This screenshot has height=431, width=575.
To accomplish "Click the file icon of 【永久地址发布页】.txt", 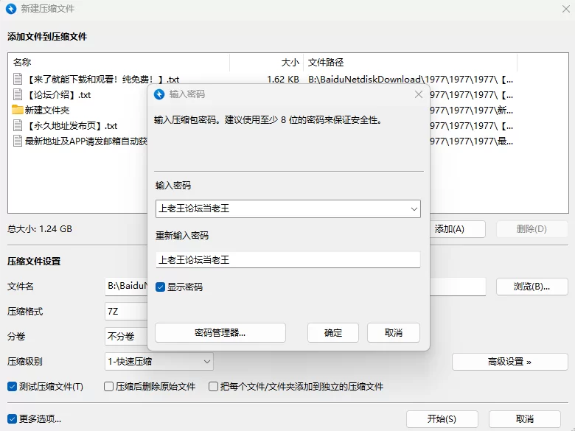I will pyautogui.click(x=18, y=125).
